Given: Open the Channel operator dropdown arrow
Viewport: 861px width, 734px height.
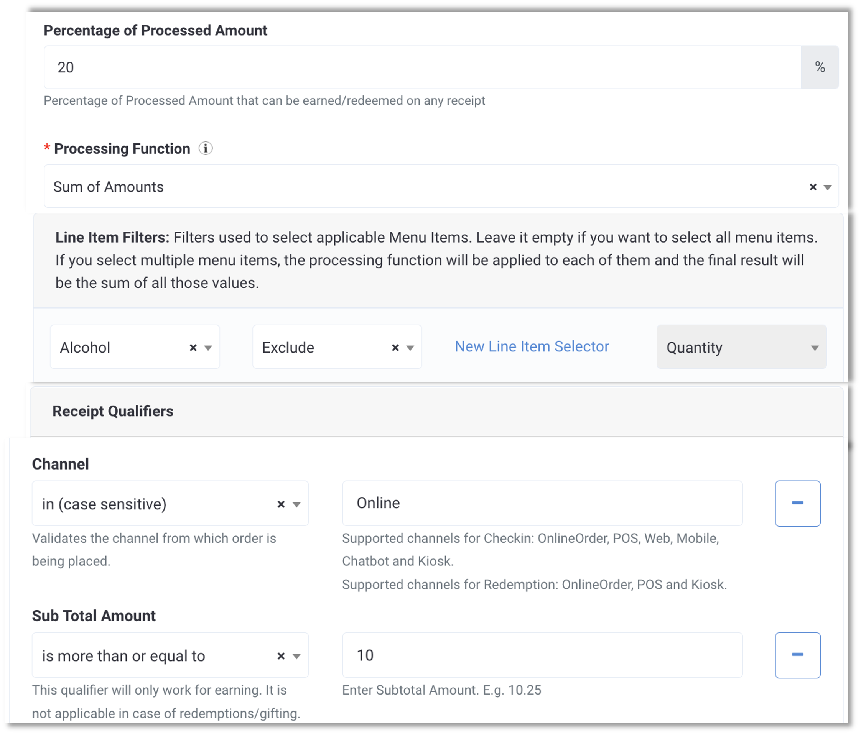Looking at the screenshot, I should [296, 504].
